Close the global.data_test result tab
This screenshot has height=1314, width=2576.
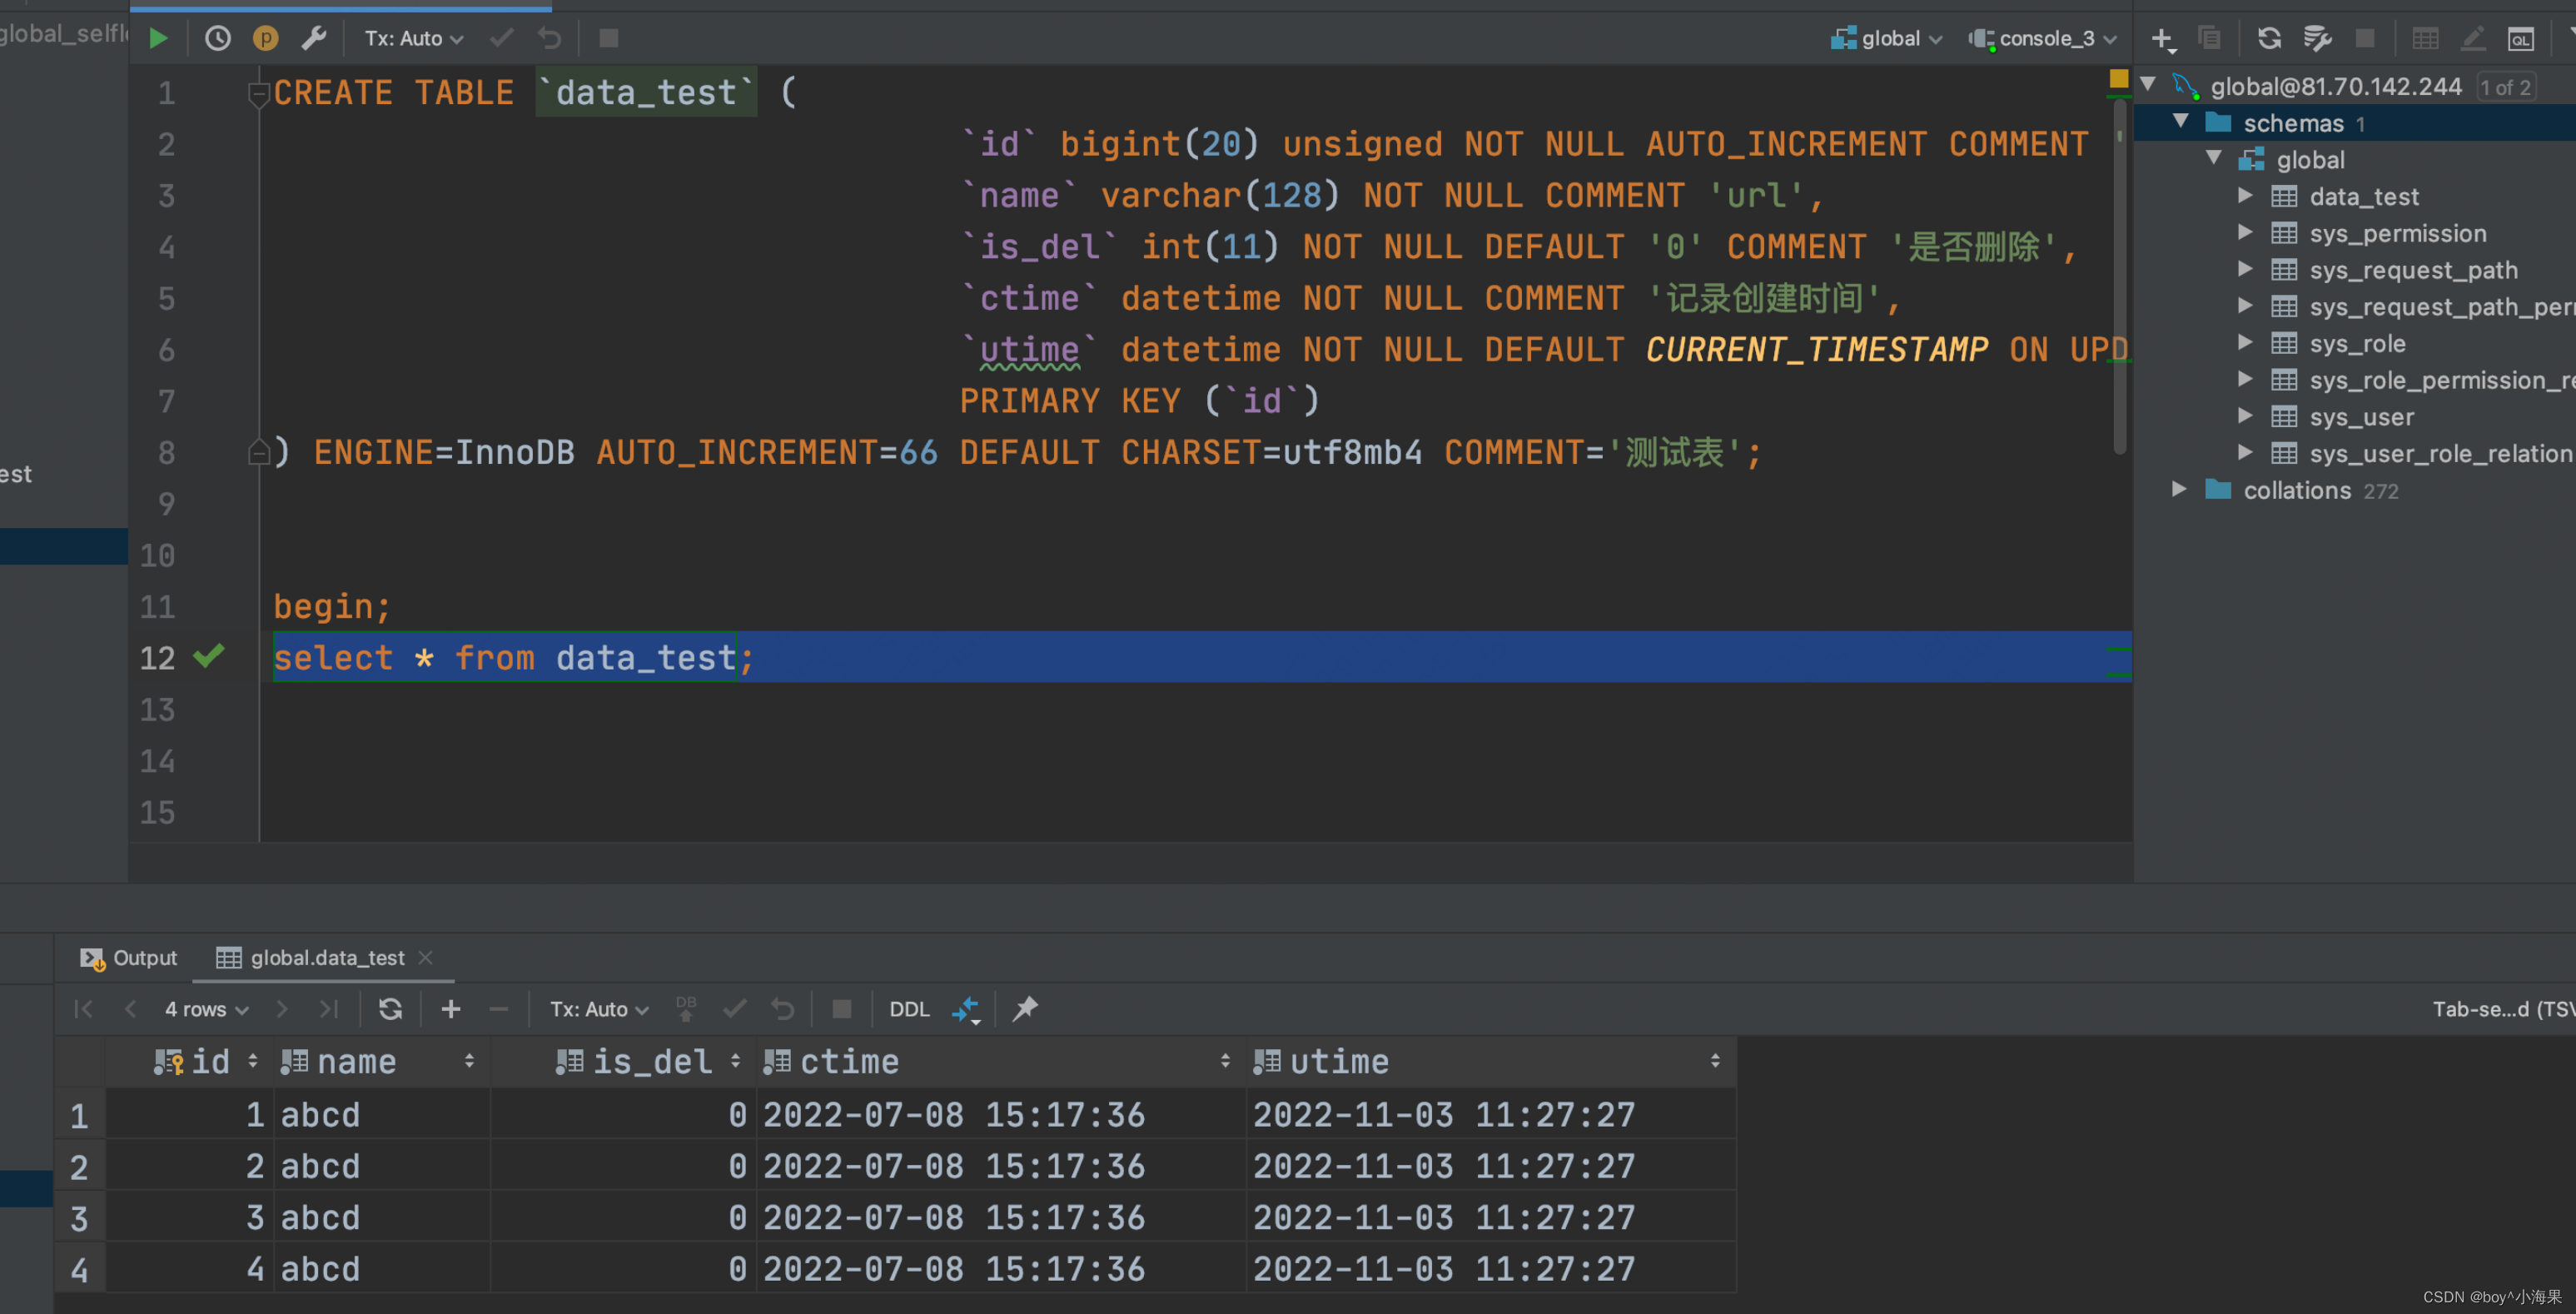(425, 957)
